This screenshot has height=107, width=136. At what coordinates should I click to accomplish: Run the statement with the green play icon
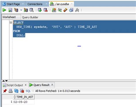pyautogui.click(x=4, y=10)
